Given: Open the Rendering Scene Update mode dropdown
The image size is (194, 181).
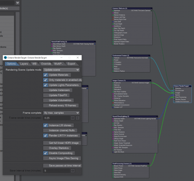Looking at the screenshot, I should click(x=62, y=70).
